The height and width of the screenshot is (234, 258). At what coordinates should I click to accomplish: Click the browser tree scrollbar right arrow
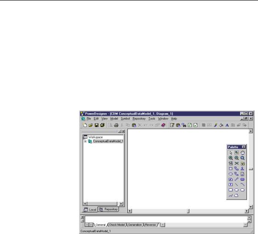pyautogui.click(x=121, y=204)
